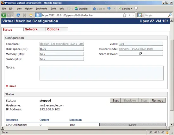Bookmark the page with the star icon

point(125,15)
